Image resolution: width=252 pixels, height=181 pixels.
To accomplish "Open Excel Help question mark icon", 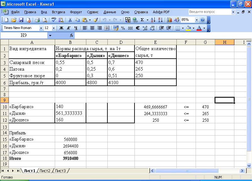I will 203,20.
